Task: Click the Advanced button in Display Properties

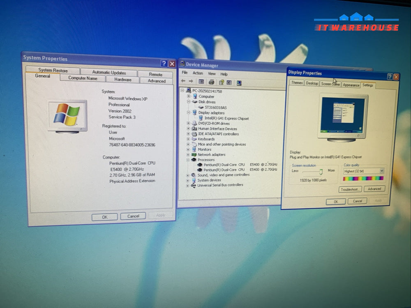Action: [x=374, y=189]
